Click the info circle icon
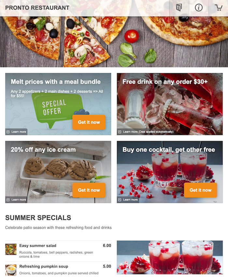Image resolution: width=228 pixels, height=277 pixels. 199,8
